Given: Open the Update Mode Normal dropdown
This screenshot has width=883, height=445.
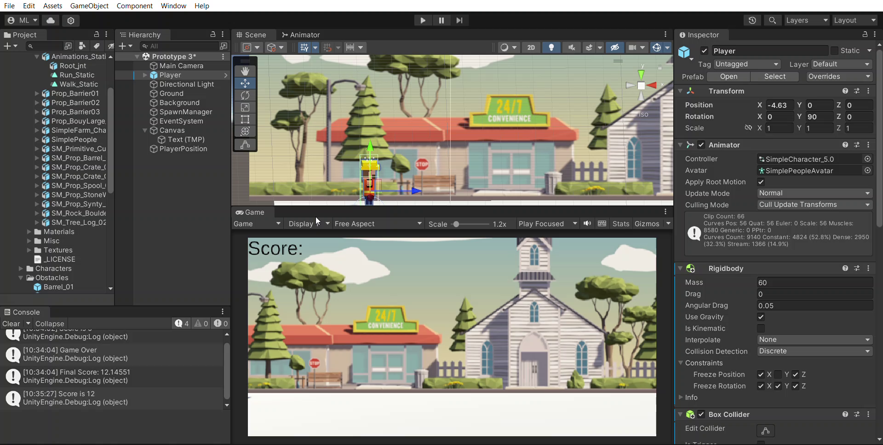Looking at the screenshot, I should (814, 193).
